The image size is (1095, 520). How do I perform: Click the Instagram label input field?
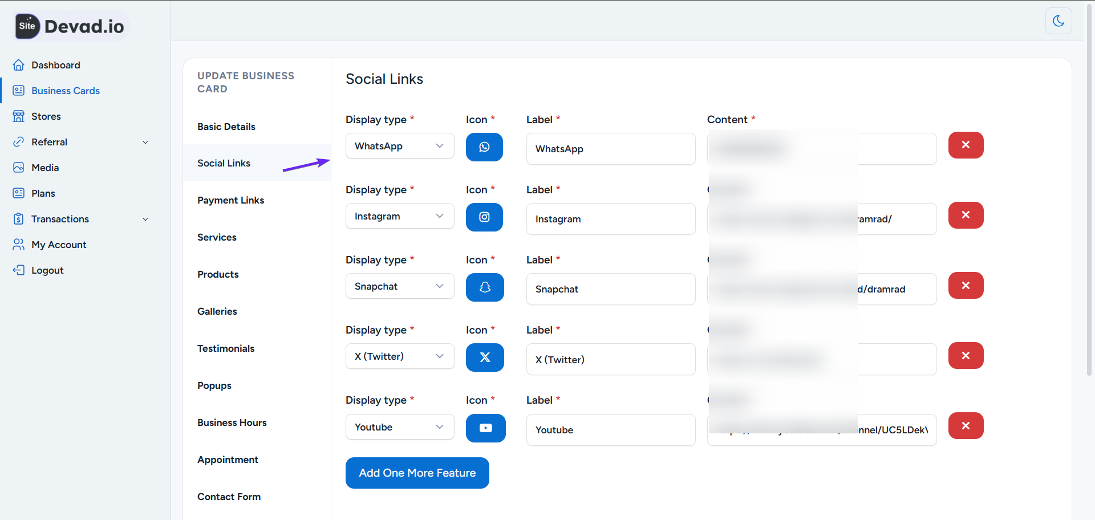(x=610, y=219)
